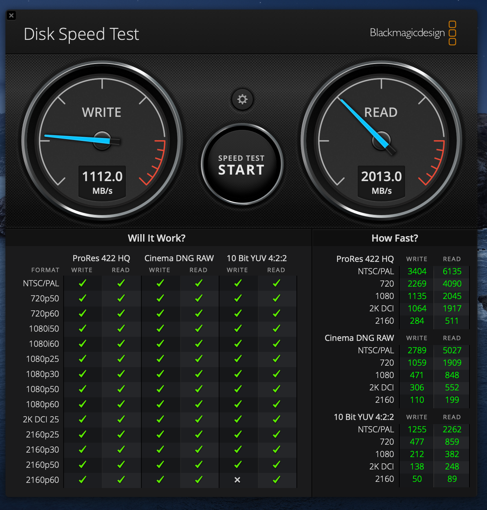
Task: Click 2160p50 10 Bit YUV write checkmark
Action: 238,465
